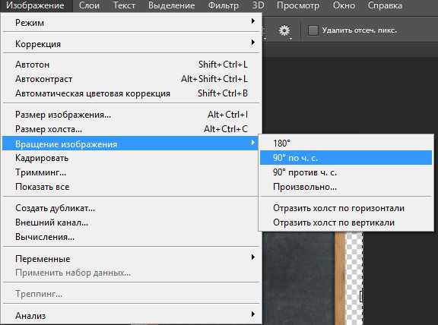
Task: Select 90° против ч. с. option
Action: (346, 172)
